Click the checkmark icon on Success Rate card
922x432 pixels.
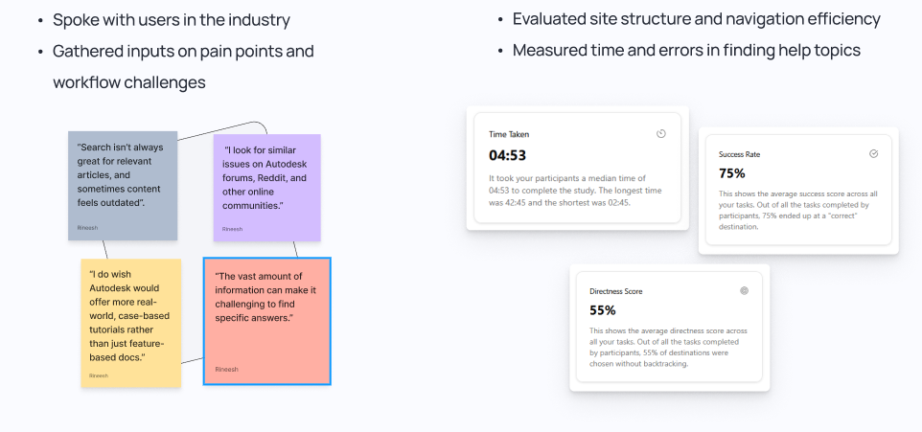[x=873, y=154]
